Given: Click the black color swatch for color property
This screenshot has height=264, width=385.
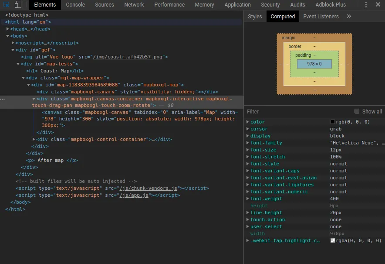Looking at the screenshot, I should [333, 122].
